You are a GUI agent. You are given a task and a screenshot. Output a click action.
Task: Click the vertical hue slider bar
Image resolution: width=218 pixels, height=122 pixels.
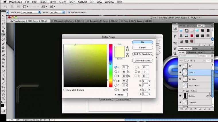pos(110,66)
